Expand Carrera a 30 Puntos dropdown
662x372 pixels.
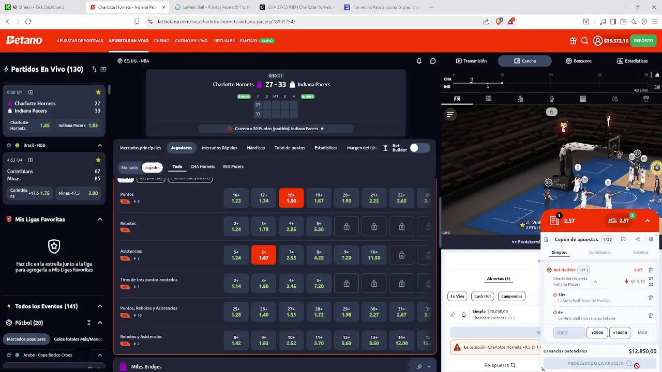322,129
